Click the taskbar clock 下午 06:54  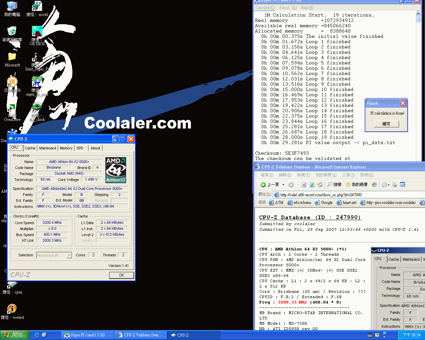point(411,335)
